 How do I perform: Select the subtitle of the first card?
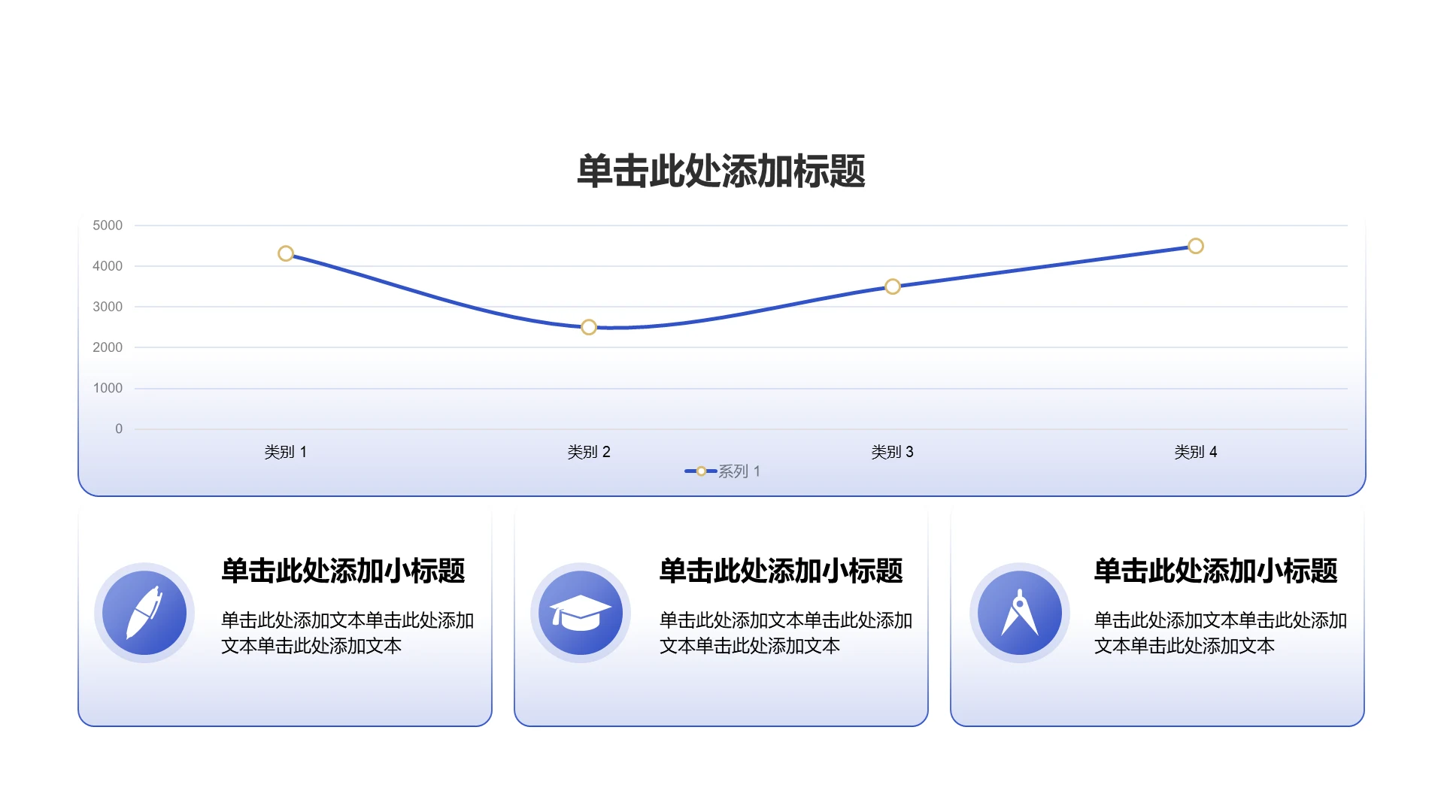342,571
